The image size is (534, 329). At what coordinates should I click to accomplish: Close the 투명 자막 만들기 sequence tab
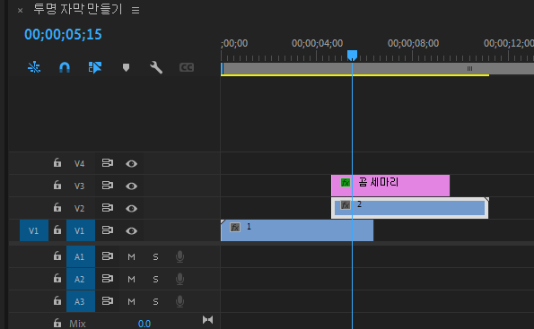point(20,11)
